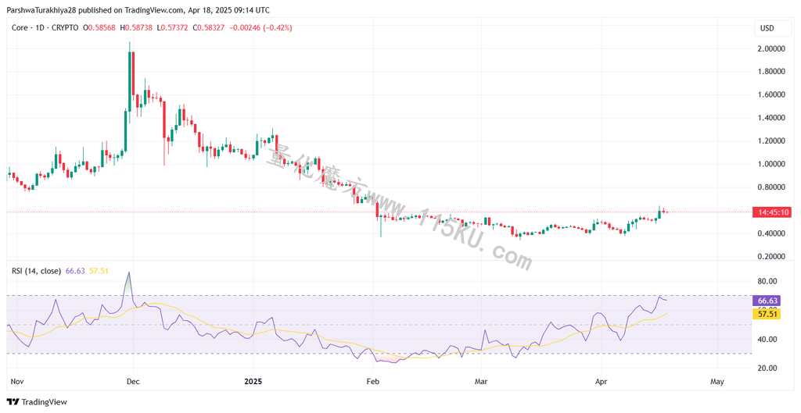Click the close value C0.58327
The width and height of the screenshot is (801, 413).
point(209,28)
